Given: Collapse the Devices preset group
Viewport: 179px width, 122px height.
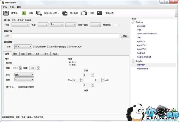Looking at the screenshot, I should 133,22.
